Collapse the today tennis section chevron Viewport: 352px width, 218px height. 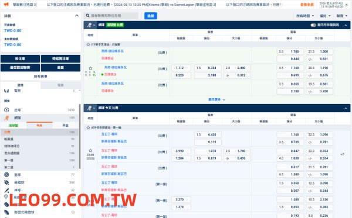[346, 108]
